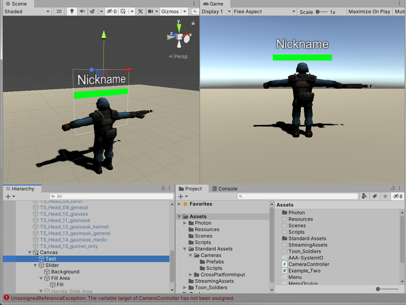
Task: Click the Search by Type icon in Project
Action: [x=364, y=197]
